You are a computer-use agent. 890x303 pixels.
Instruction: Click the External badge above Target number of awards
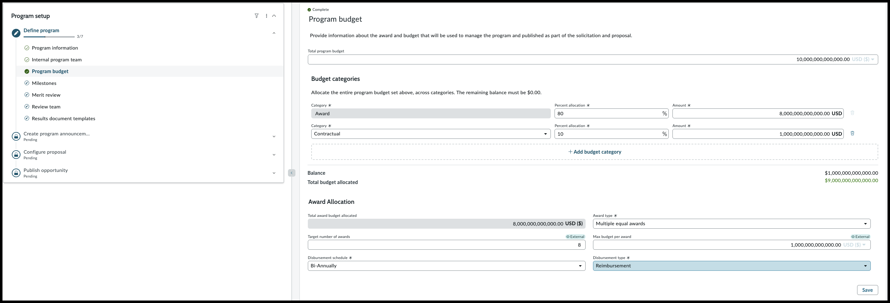pyautogui.click(x=575, y=237)
